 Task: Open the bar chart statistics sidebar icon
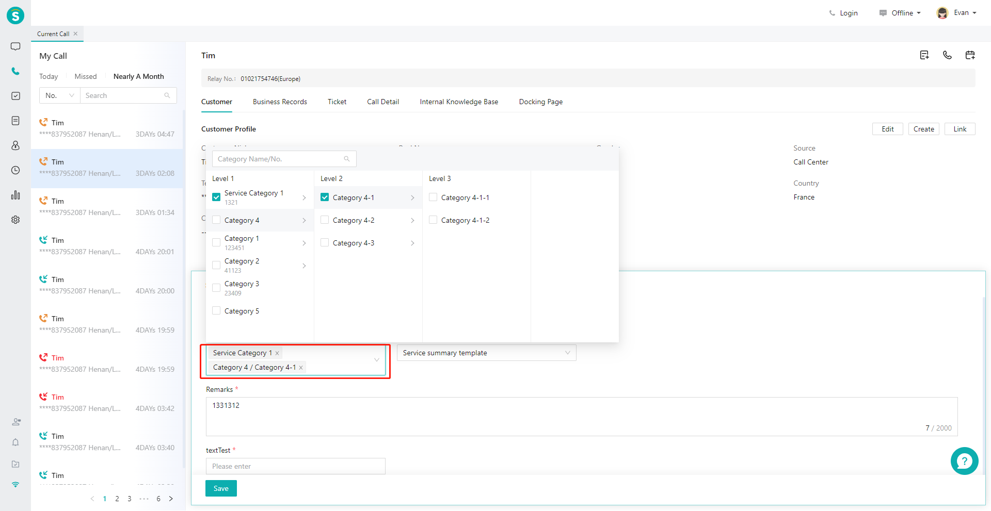tap(15, 195)
